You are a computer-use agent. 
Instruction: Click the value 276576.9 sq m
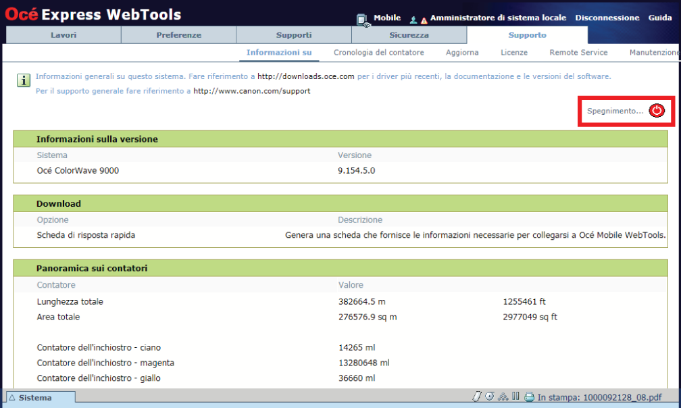point(368,317)
